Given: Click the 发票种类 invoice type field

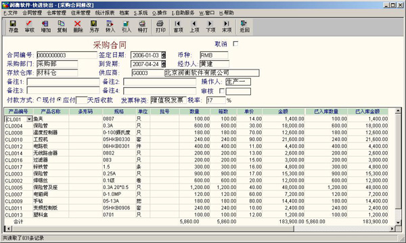Looking at the screenshot, I should coord(168,100).
